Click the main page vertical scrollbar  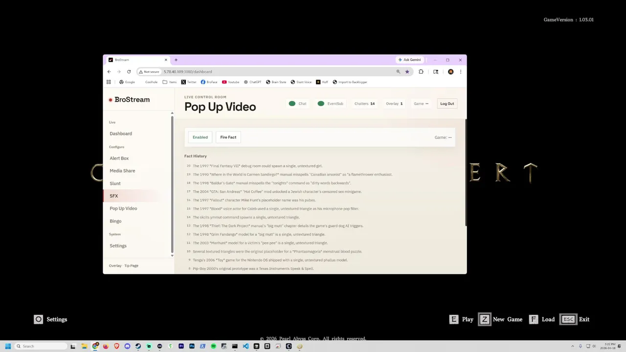(x=465, y=172)
